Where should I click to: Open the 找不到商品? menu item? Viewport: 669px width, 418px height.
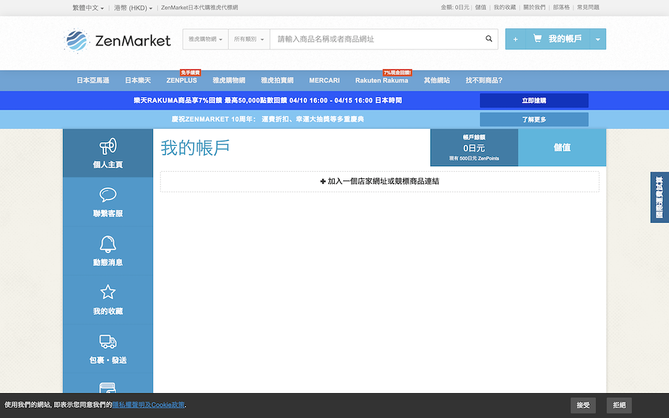click(484, 81)
